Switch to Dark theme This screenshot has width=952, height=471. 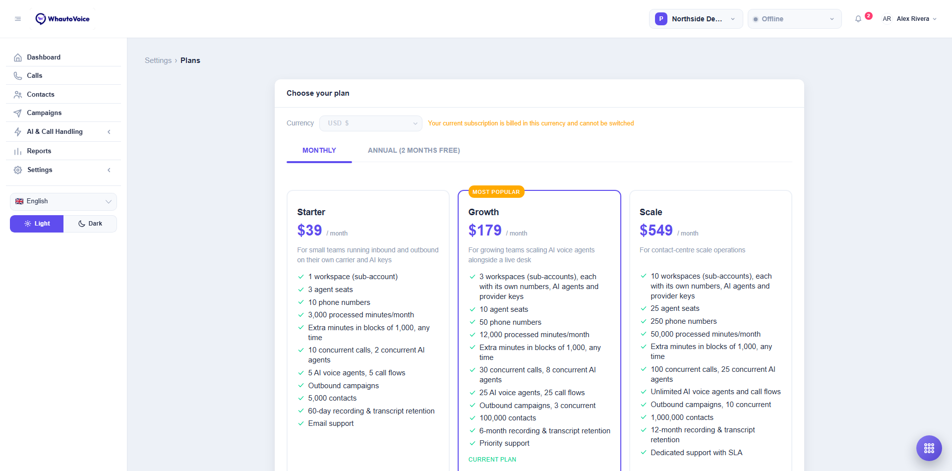pyautogui.click(x=90, y=224)
